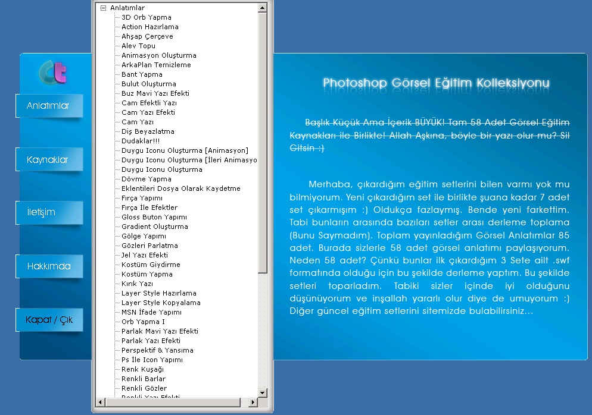
Task: Select Fırça Yapımı item
Action: (142, 198)
